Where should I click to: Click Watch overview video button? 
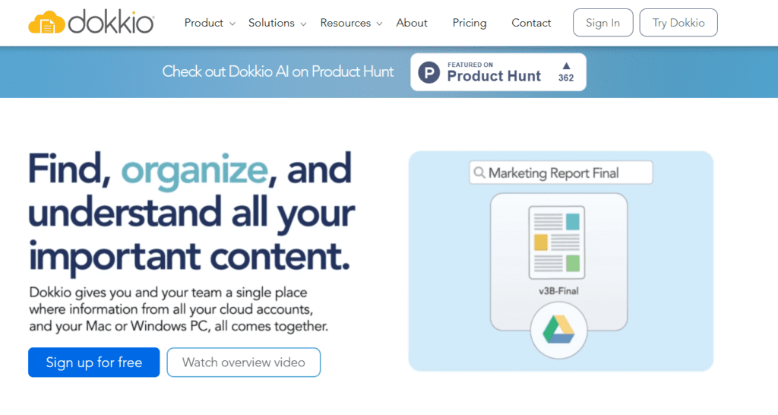pyautogui.click(x=243, y=363)
